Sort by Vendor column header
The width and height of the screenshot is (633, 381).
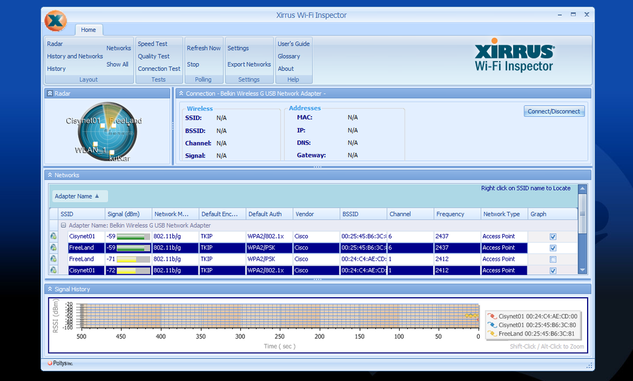[316, 214]
